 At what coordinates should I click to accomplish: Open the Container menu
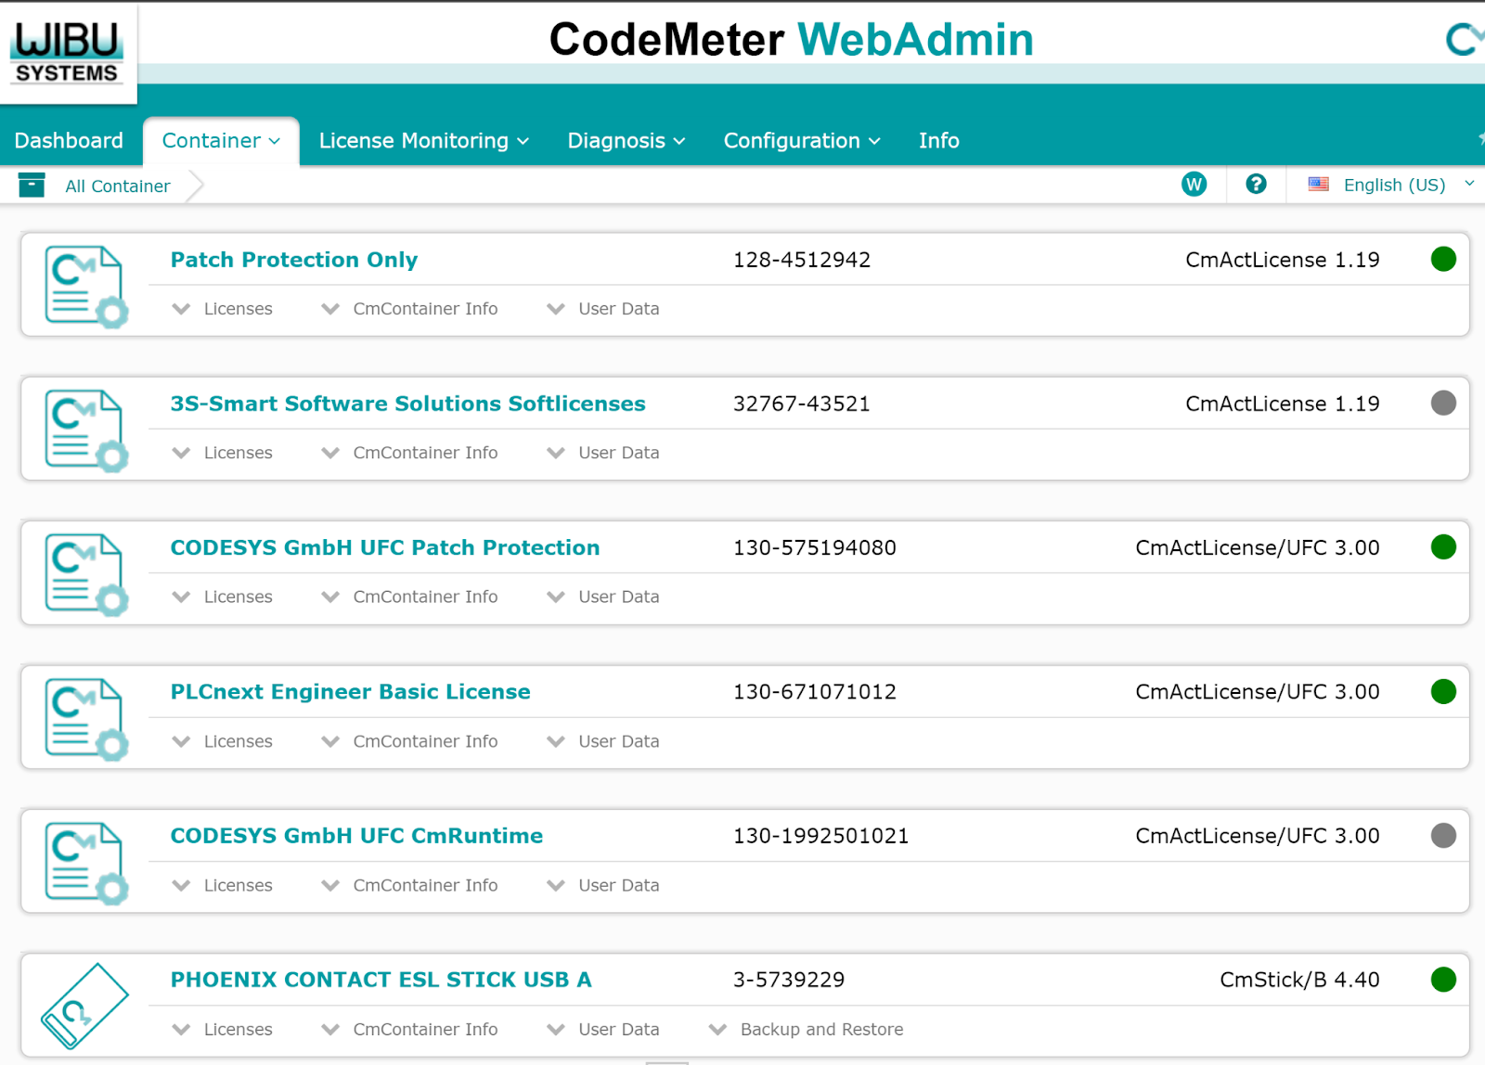(221, 140)
